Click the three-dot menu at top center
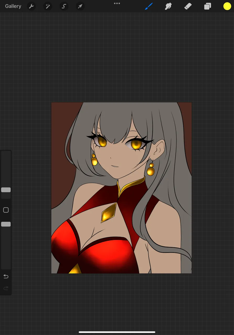Image resolution: width=234 pixels, height=335 pixels. pyautogui.click(x=117, y=3)
